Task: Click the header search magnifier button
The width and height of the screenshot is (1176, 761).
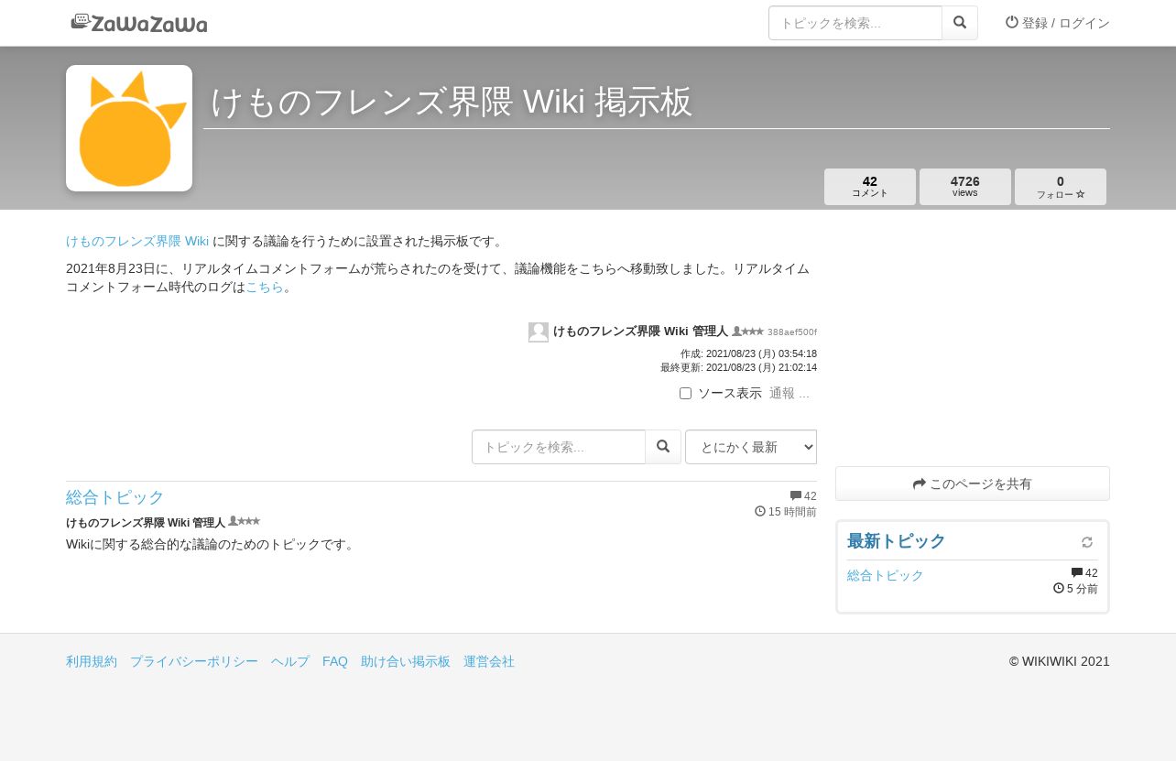Action: 960,23
